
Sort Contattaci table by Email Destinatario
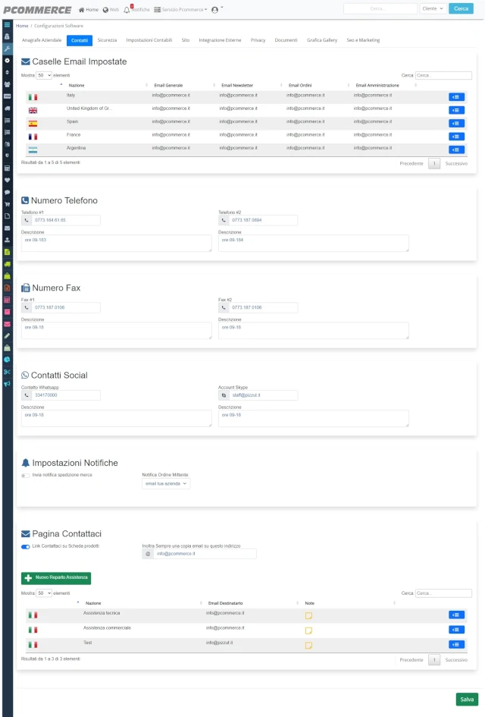pos(225,603)
